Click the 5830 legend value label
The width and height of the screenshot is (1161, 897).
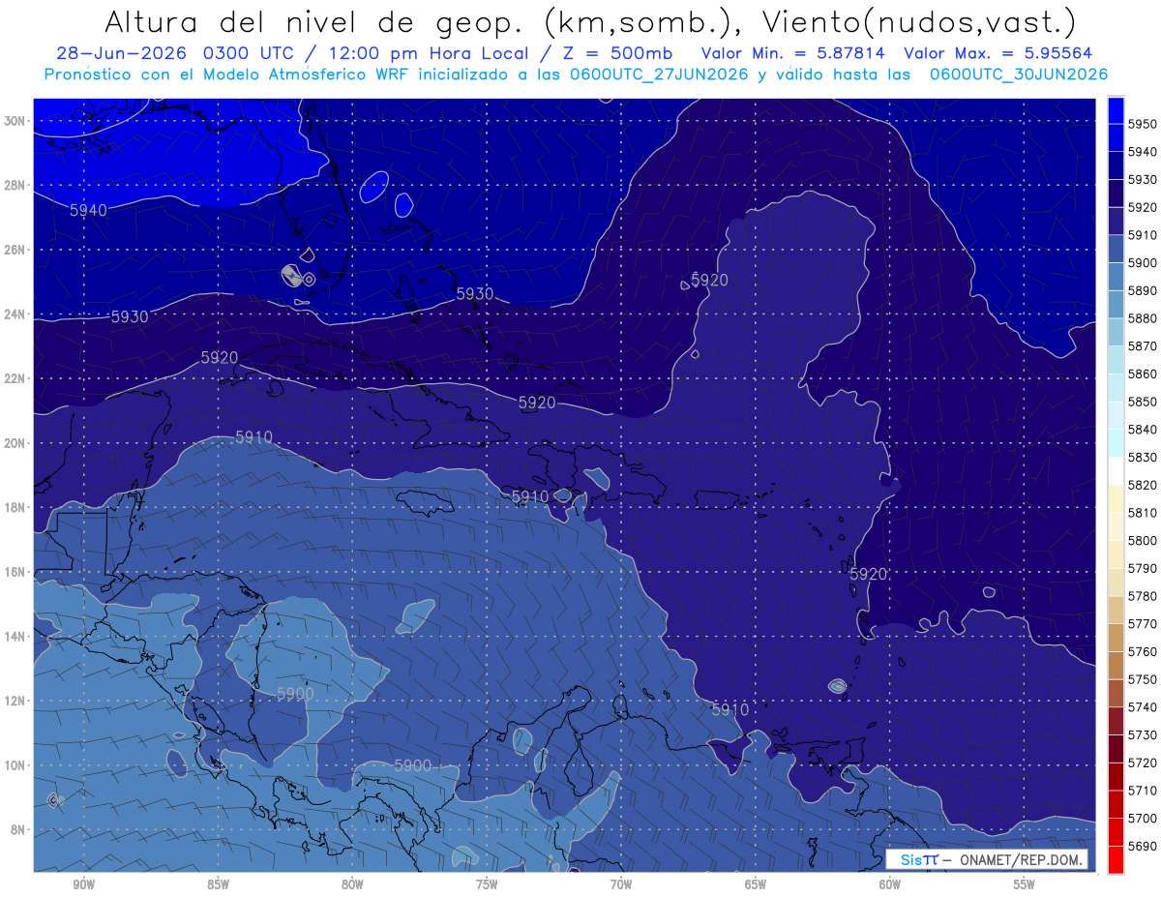tap(1143, 458)
